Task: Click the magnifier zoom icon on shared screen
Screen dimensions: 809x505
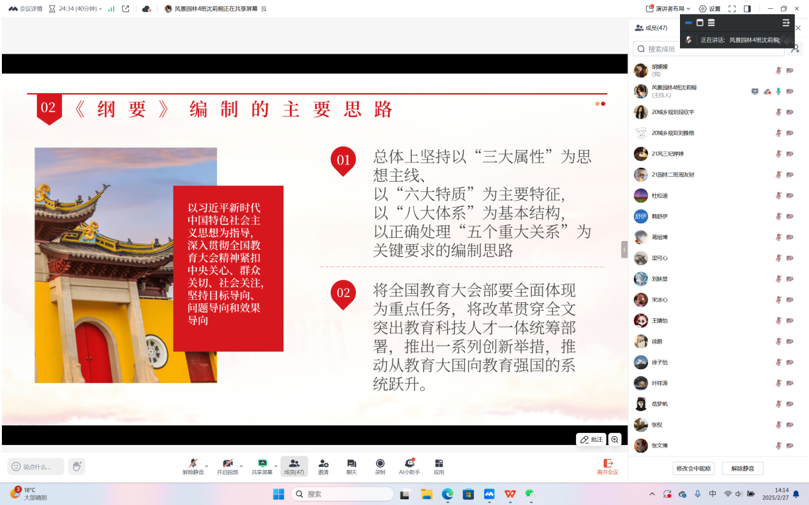Action: tap(614, 439)
